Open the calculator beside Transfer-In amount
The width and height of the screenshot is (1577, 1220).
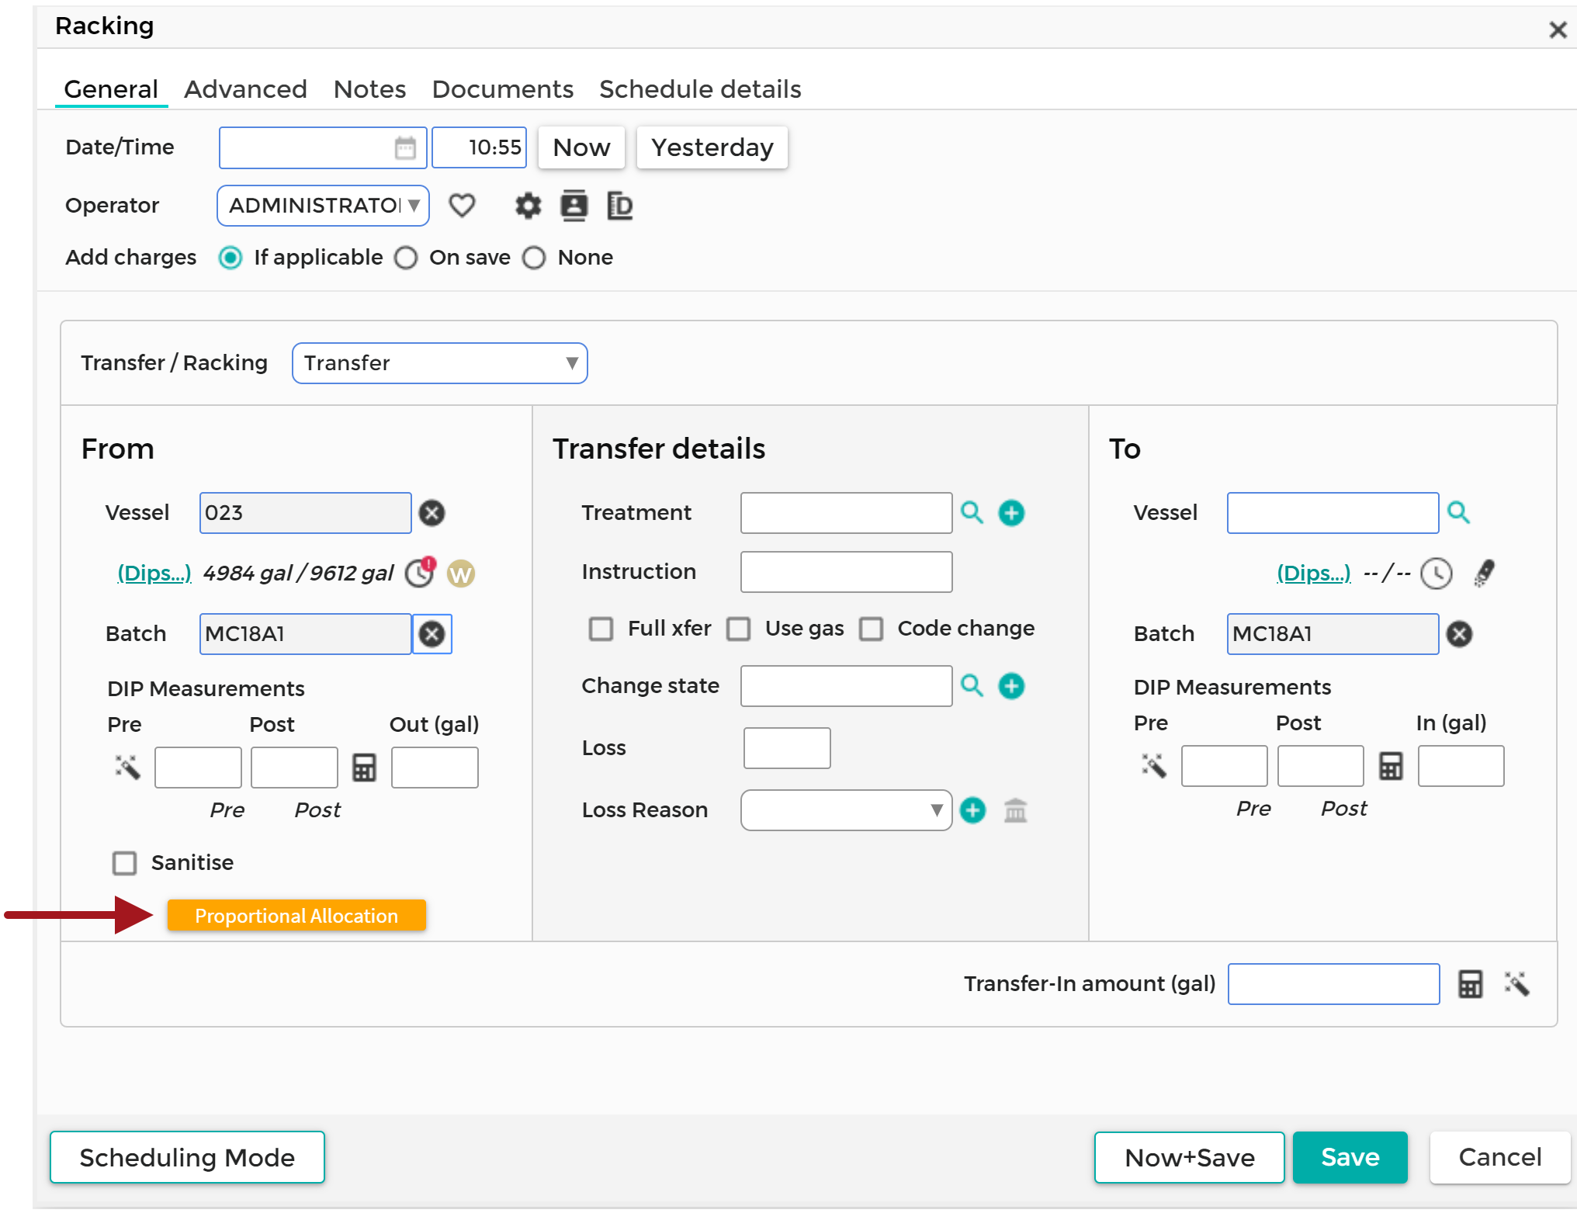(x=1471, y=984)
